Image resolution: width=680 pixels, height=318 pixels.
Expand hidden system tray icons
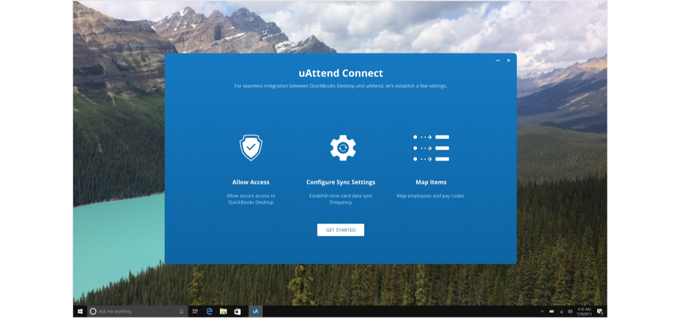coord(542,311)
